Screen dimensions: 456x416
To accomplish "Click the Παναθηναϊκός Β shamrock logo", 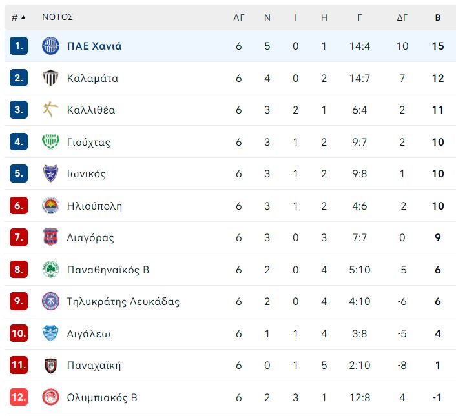I will (x=50, y=270).
